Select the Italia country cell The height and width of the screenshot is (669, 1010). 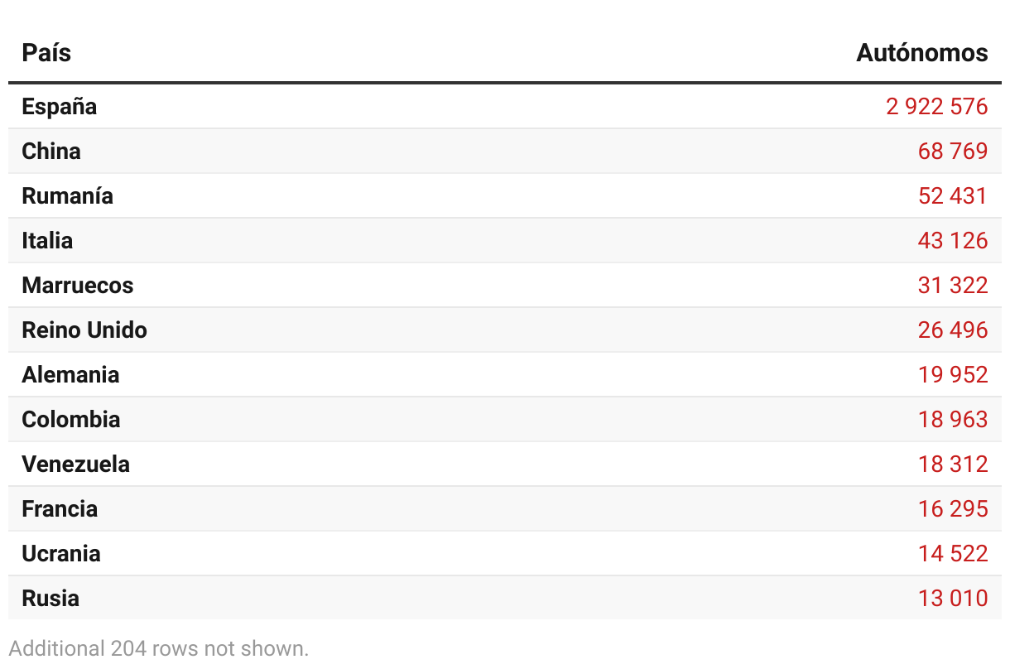coord(47,241)
